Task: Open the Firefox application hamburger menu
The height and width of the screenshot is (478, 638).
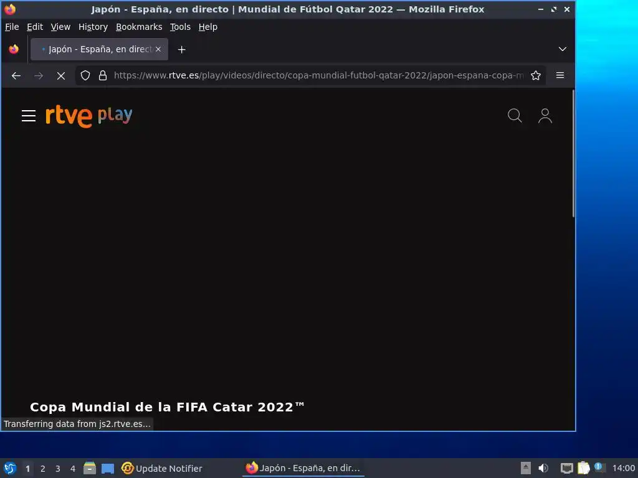Action: click(560, 75)
